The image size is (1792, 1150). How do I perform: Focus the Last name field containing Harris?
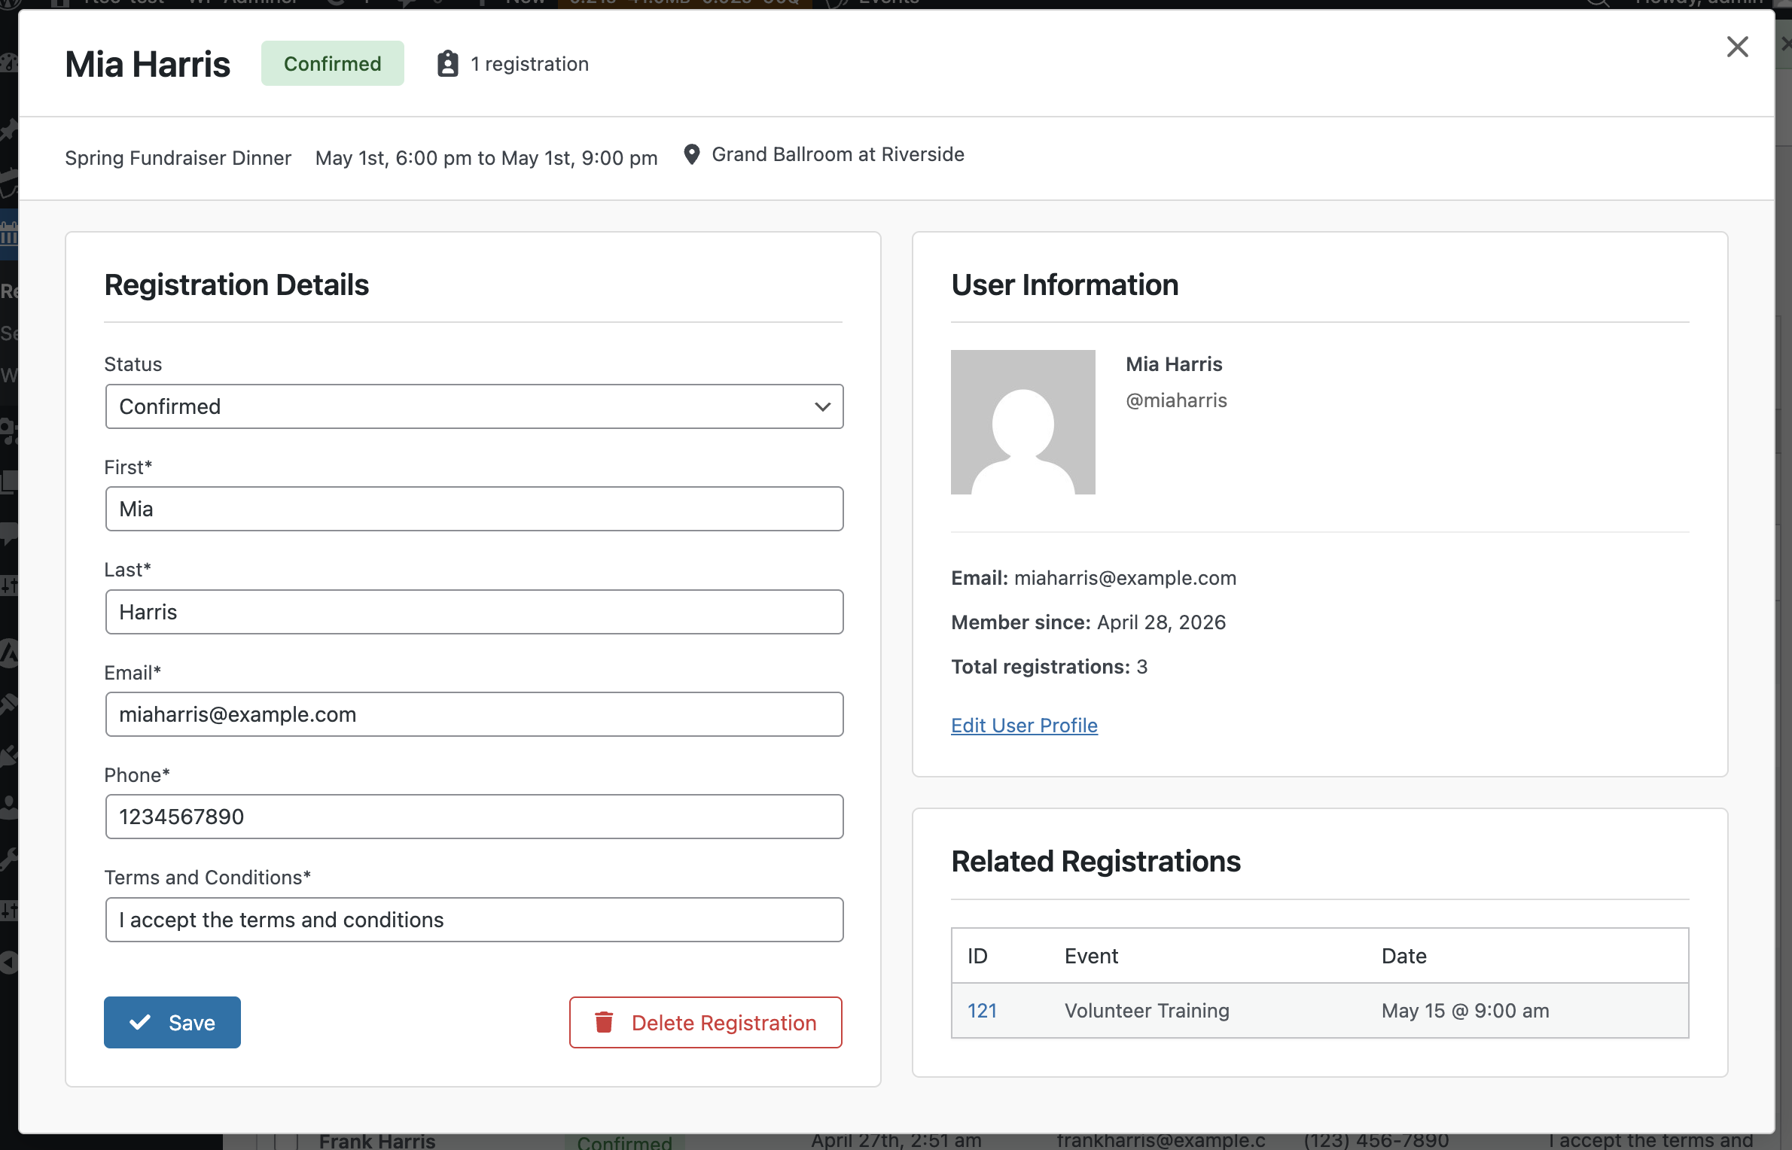click(x=473, y=612)
